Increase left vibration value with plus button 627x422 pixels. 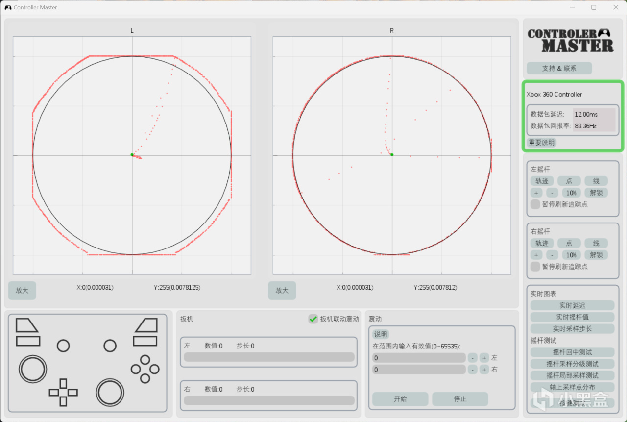pyautogui.click(x=484, y=358)
